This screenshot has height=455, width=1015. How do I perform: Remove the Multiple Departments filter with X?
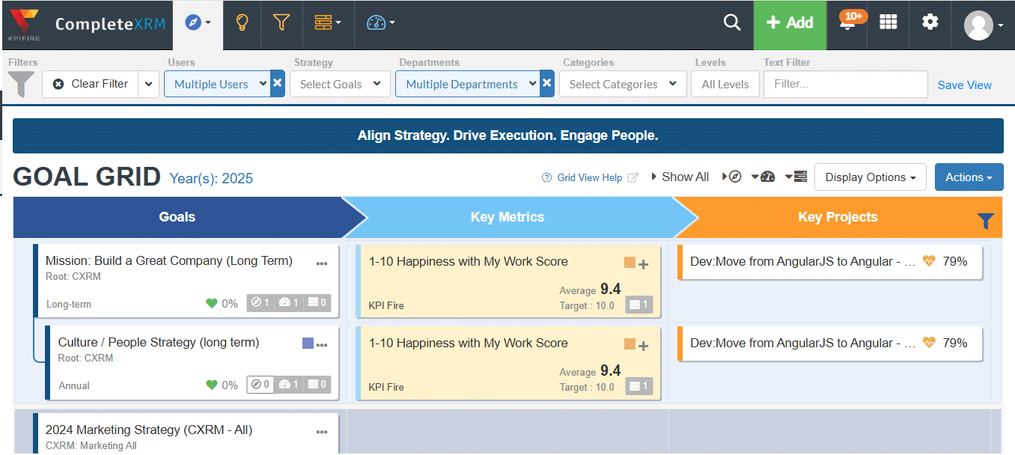[x=547, y=84]
